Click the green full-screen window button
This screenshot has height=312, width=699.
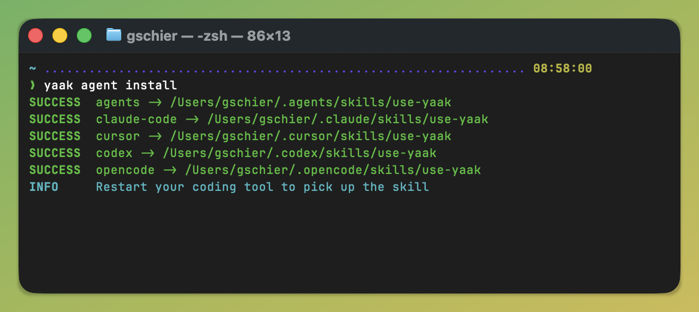tap(84, 35)
